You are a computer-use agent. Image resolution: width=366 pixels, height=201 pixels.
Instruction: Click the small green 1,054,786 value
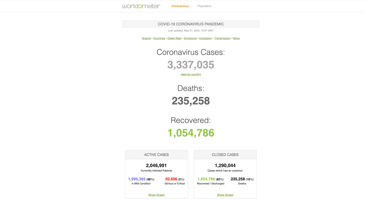[206, 179]
